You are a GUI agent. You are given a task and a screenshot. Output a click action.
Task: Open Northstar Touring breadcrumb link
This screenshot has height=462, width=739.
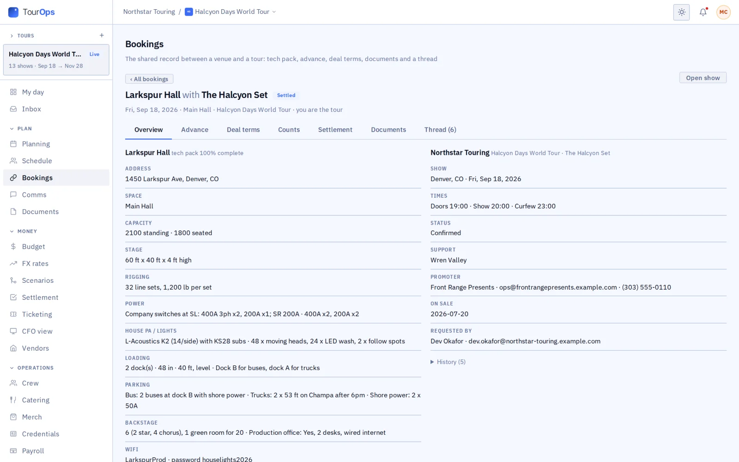pos(149,12)
